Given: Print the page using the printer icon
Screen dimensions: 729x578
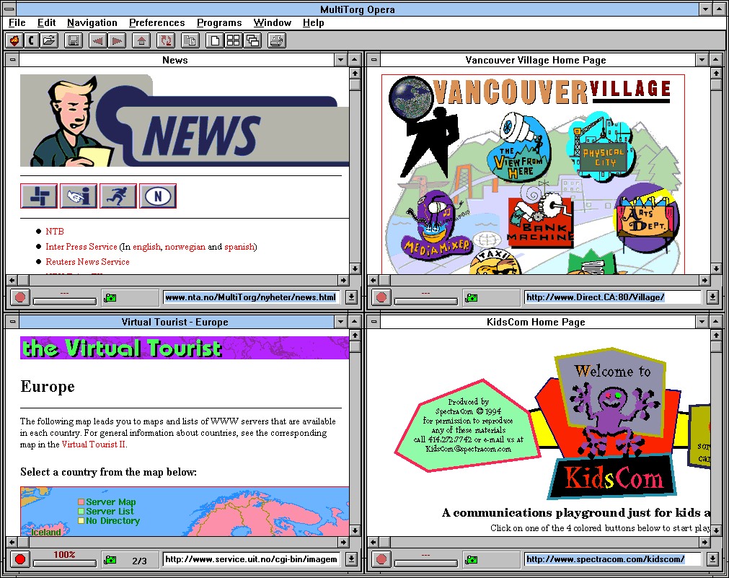Looking at the screenshot, I should 276,40.
